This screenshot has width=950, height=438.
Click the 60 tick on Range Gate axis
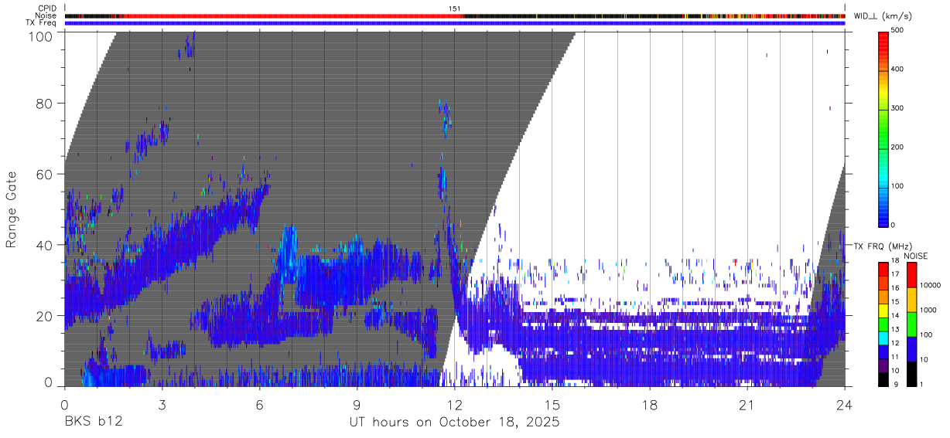pyautogui.click(x=45, y=174)
